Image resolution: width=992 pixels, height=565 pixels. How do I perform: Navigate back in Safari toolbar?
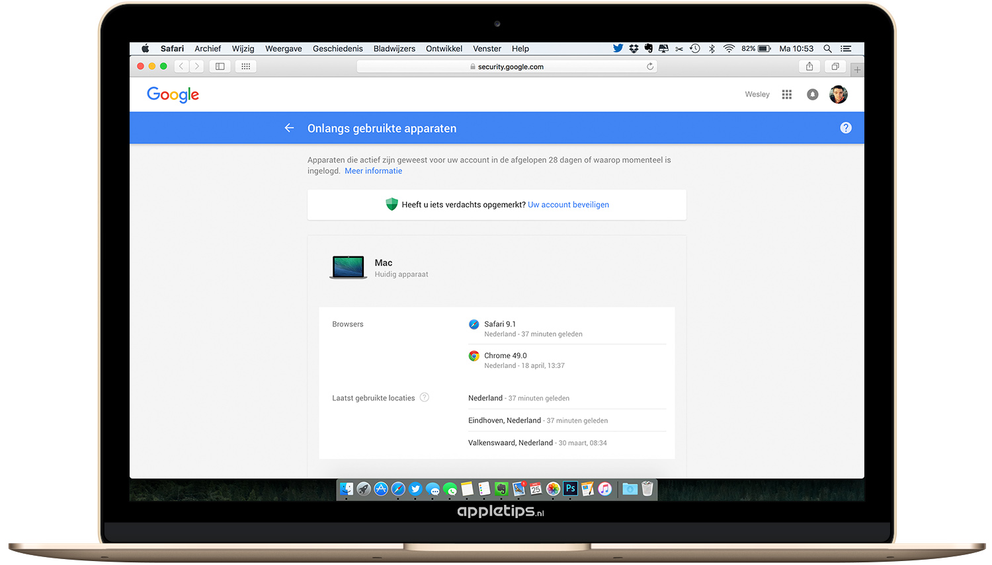181,66
